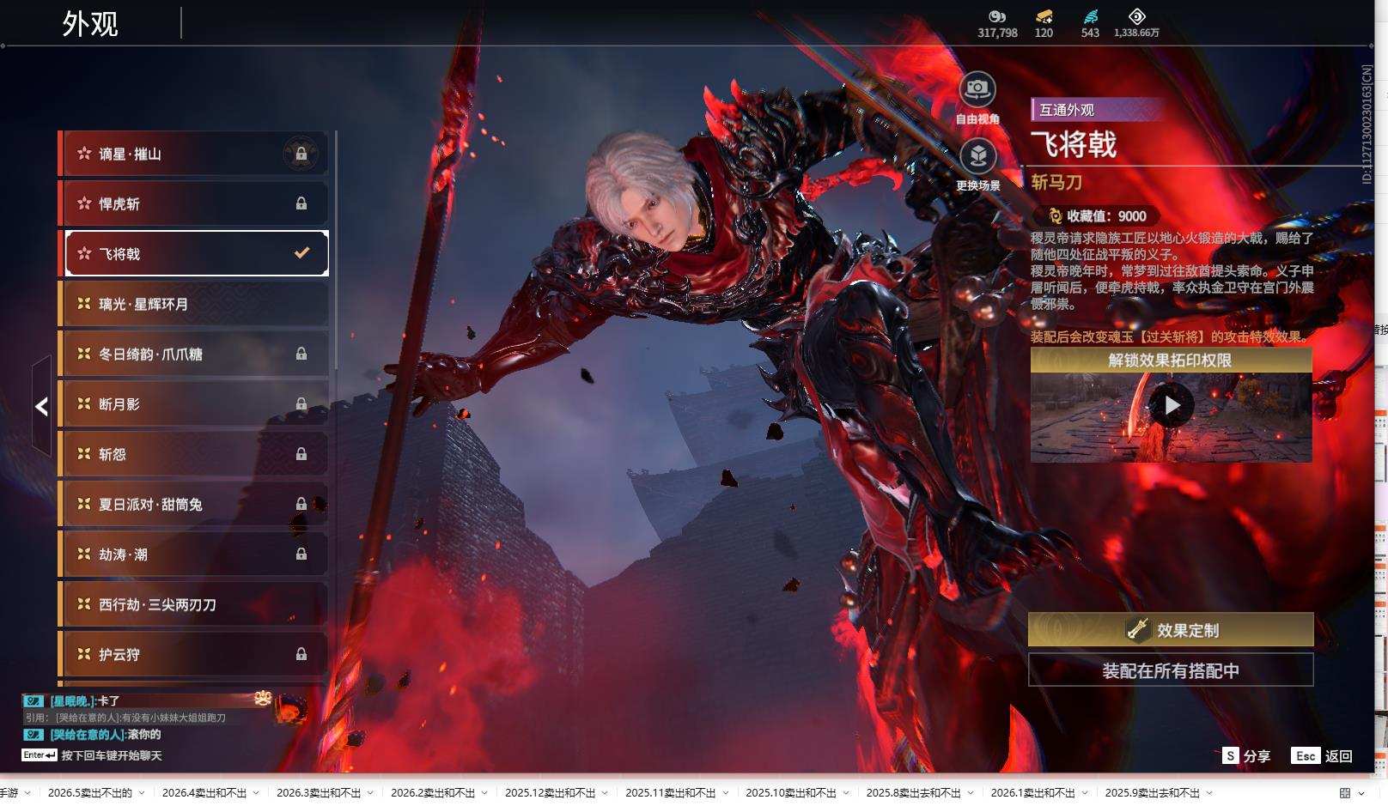Click the lion emoji icon in chat
The image size is (1388, 806).
pyautogui.click(x=264, y=699)
